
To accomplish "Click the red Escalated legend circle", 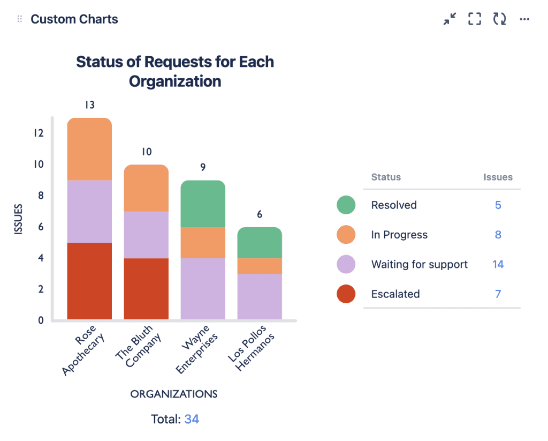I will [x=346, y=294].
